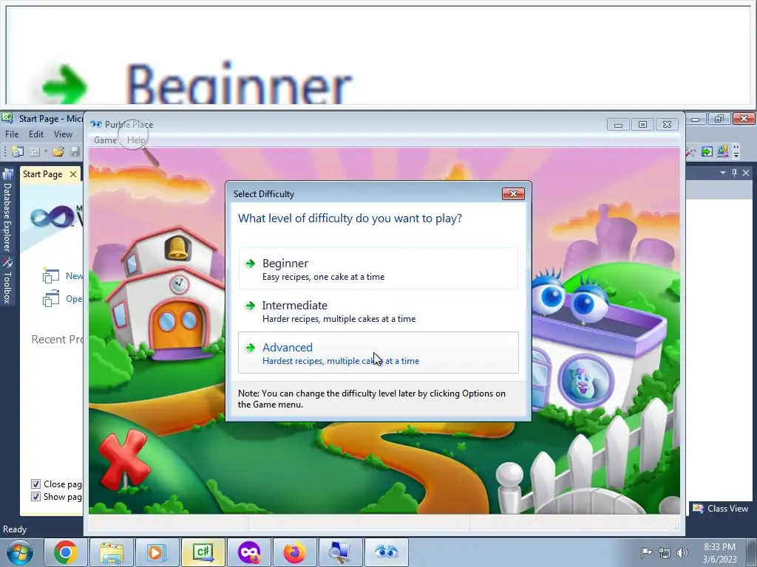Open Google Chrome from the taskbar
The image size is (757, 567).
65,552
